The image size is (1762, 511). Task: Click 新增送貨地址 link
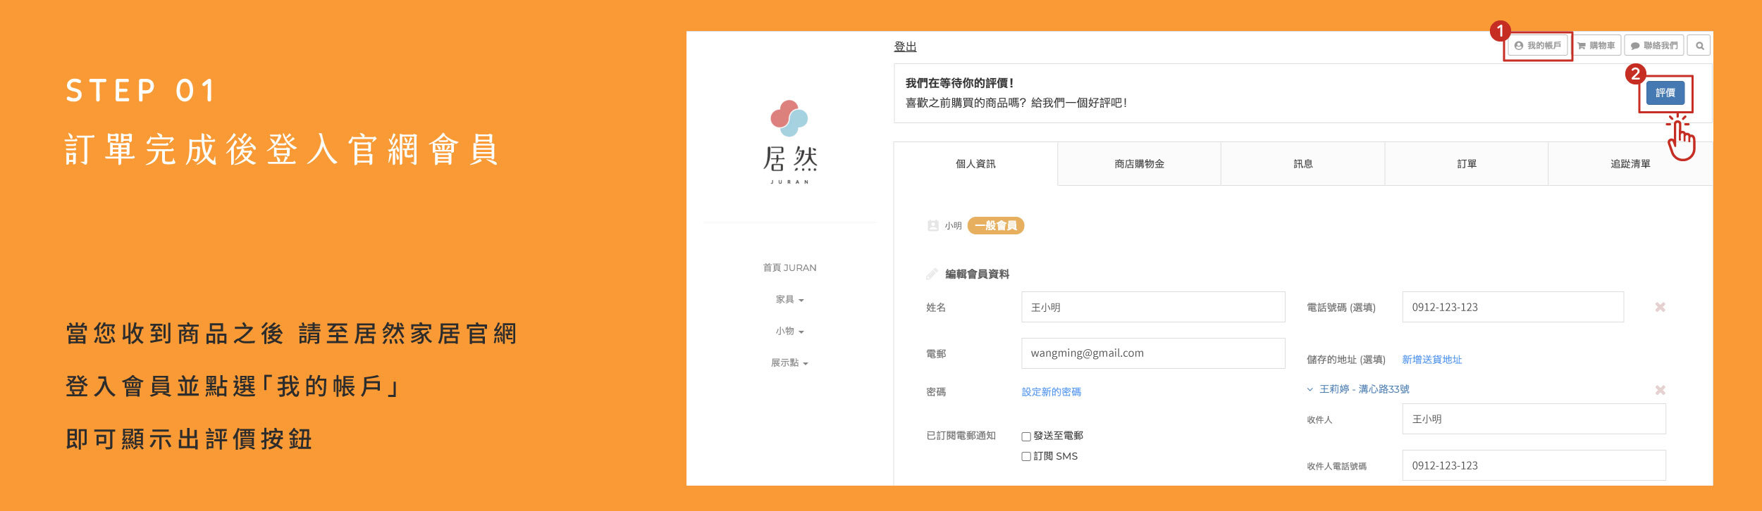pos(1431,360)
